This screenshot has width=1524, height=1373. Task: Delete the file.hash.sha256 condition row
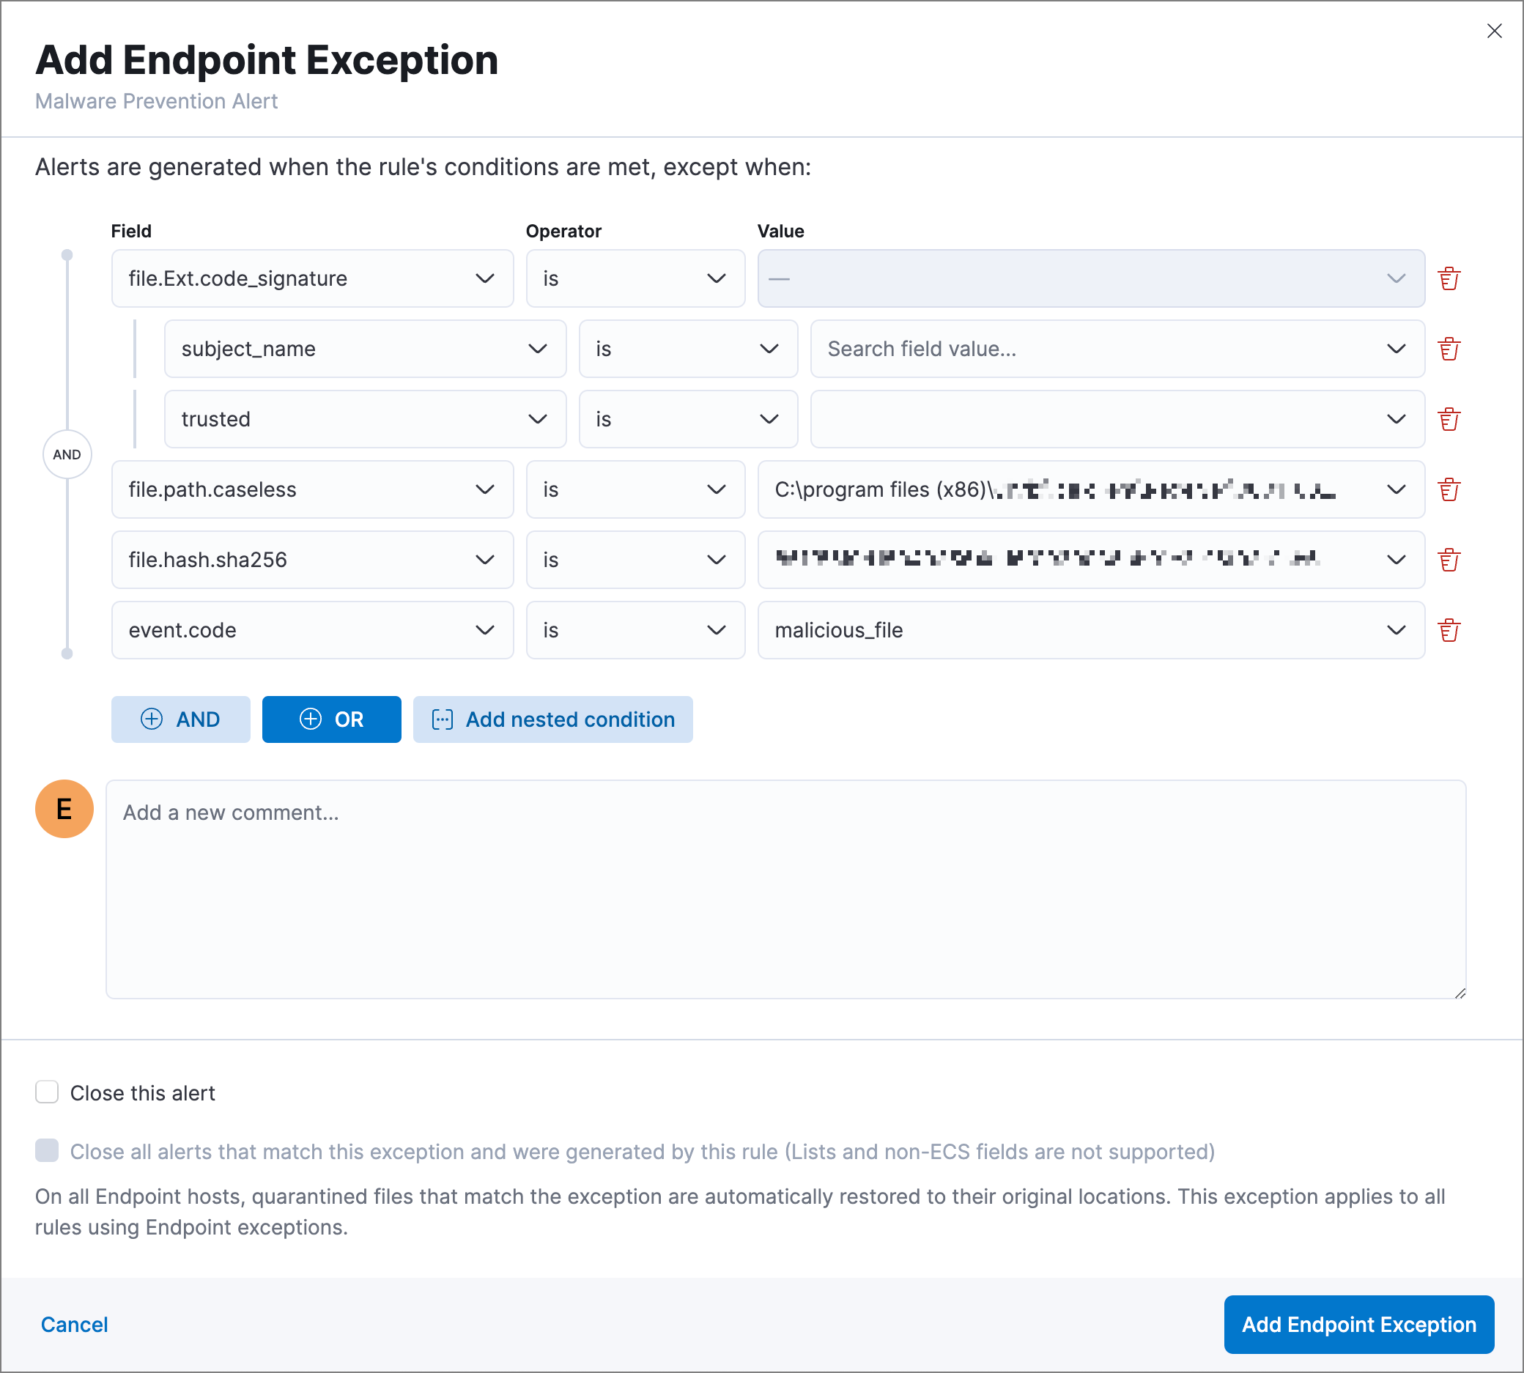pos(1449,560)
